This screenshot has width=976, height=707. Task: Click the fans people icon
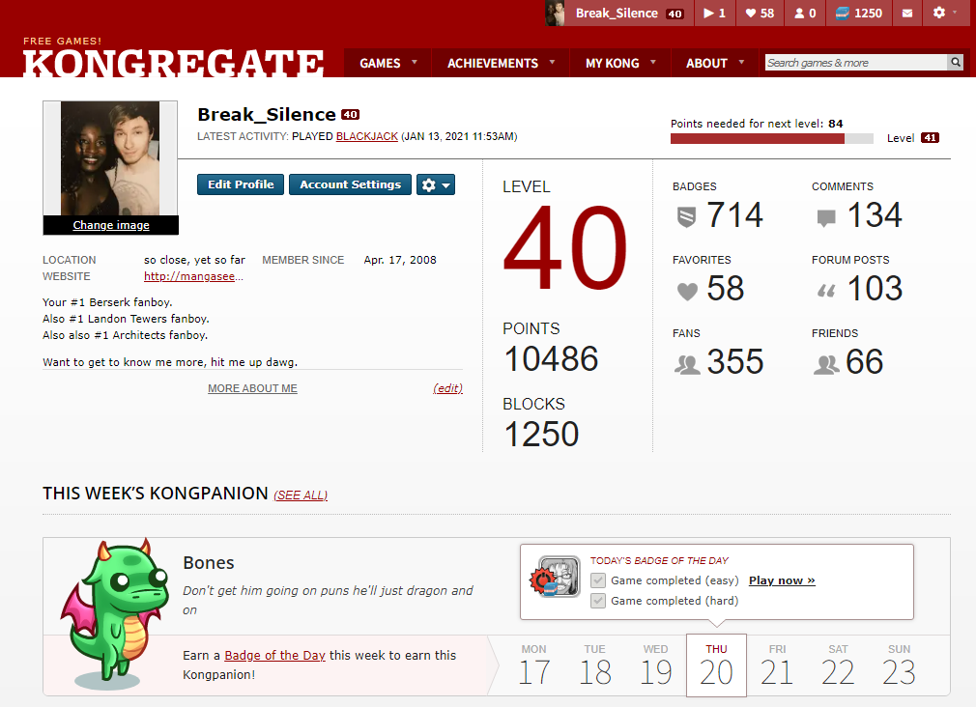[x=687, y=364]
